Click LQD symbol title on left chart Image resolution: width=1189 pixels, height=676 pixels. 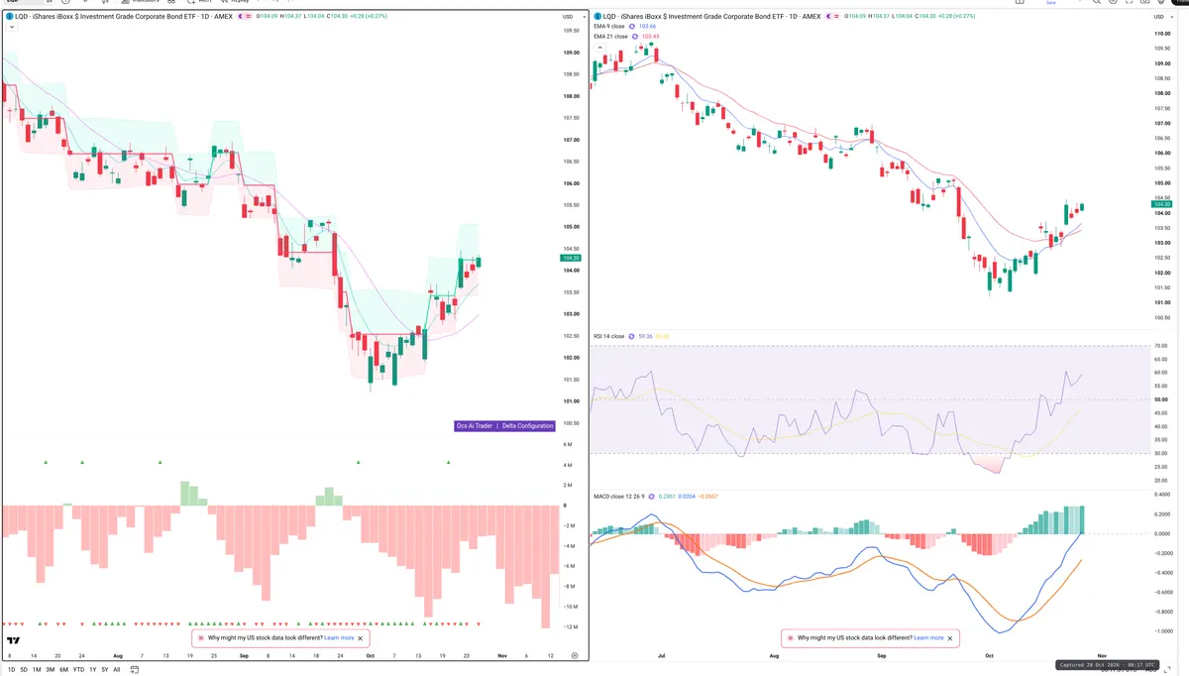tap(124, 17)
